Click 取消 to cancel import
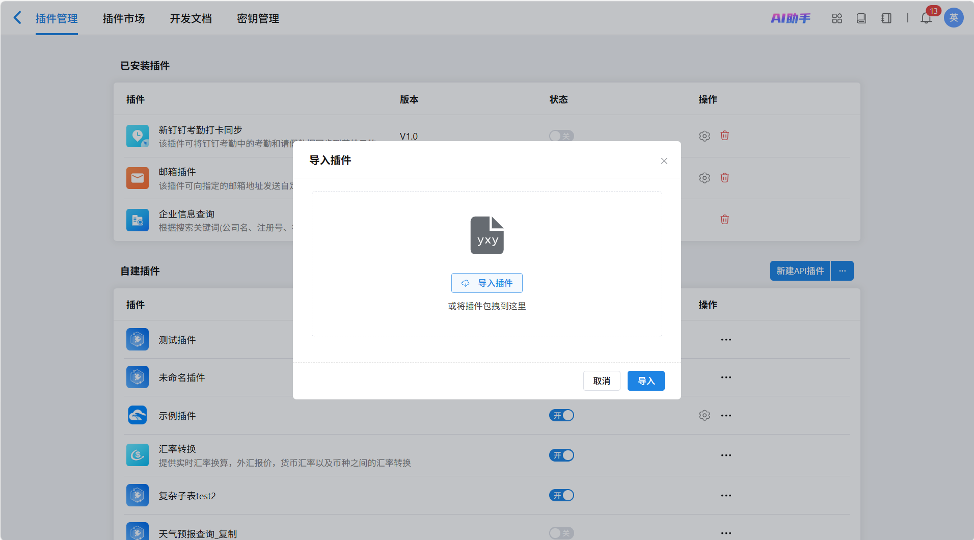Viewport: 974px width, 540px height. tap(601, 381)
